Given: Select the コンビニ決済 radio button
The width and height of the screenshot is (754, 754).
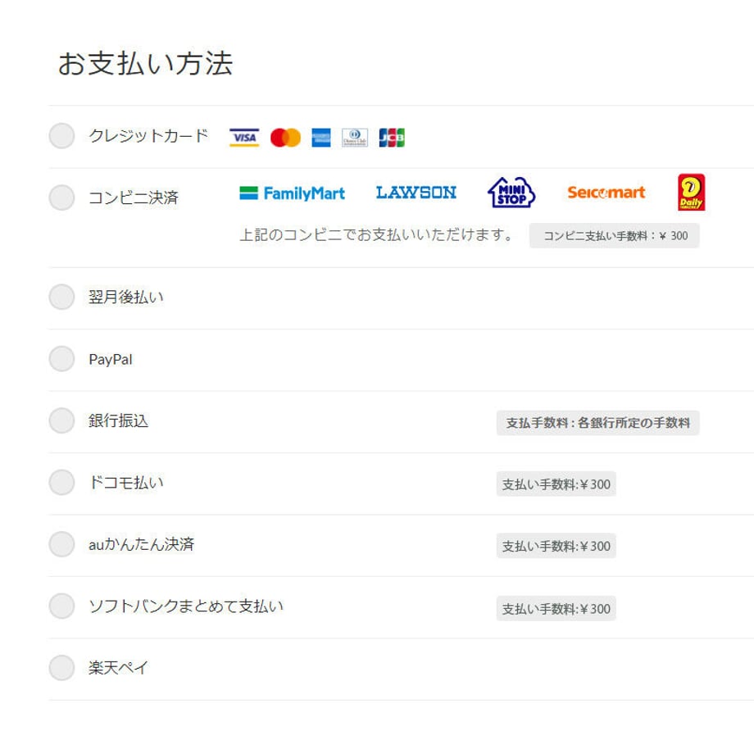Looking at the screenshot, I should click(61, 198).
